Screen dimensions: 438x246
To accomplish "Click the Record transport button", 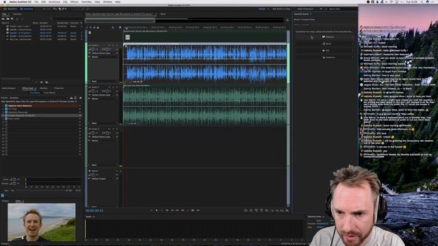I will click(188, 210).
